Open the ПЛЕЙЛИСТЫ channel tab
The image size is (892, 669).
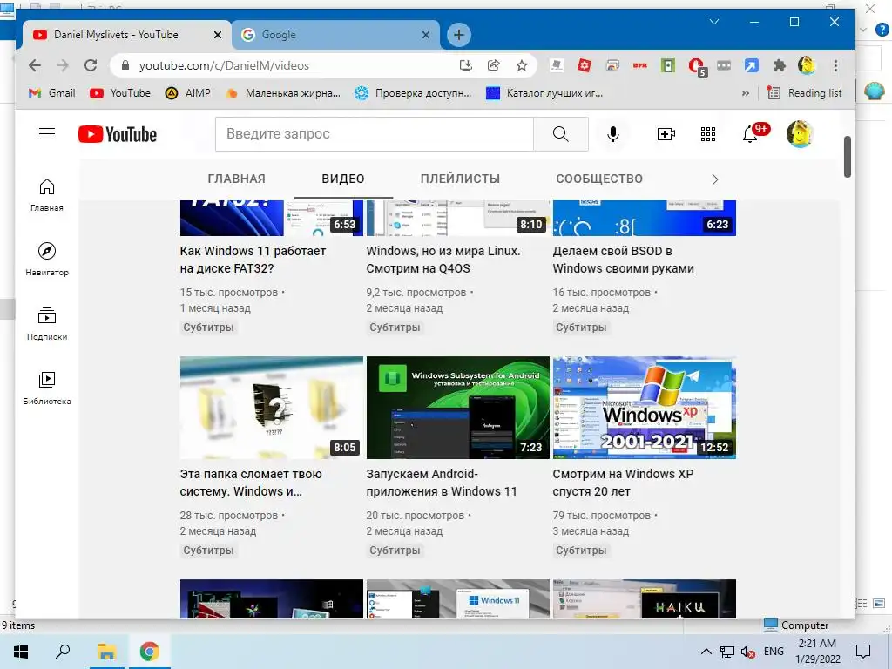pyautogui.click(x=460, y=179)
